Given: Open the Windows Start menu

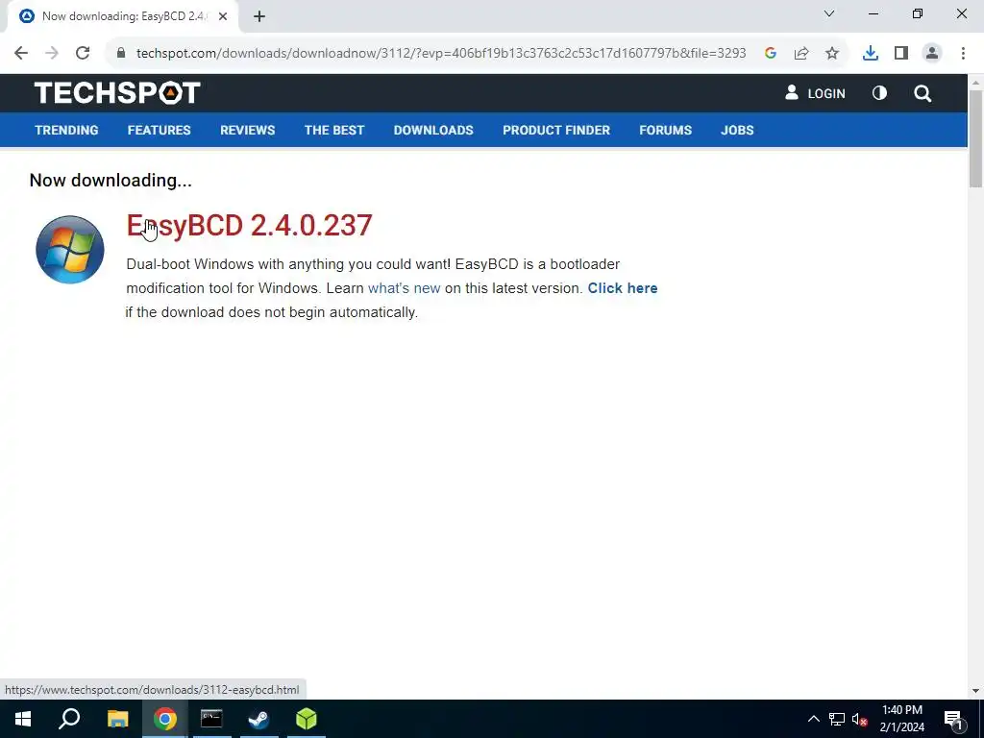Looking at the screenshot, I should (23, 719).
